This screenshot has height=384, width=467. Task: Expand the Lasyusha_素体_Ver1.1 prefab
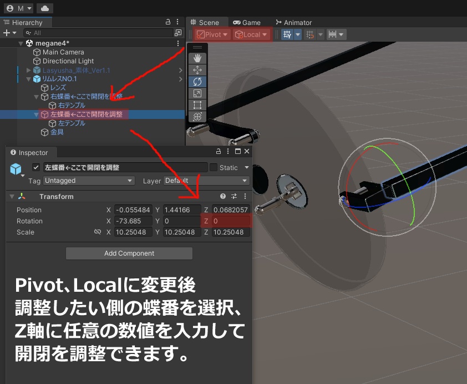(28, 70)
